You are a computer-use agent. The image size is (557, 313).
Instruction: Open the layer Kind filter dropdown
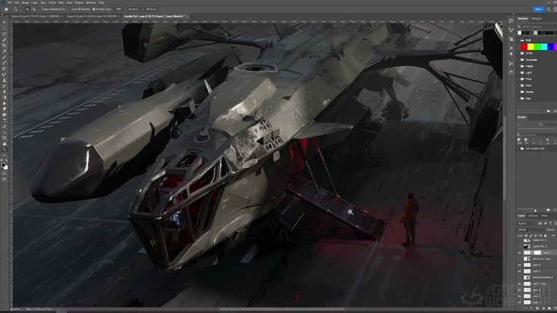(x=527, y=223)
